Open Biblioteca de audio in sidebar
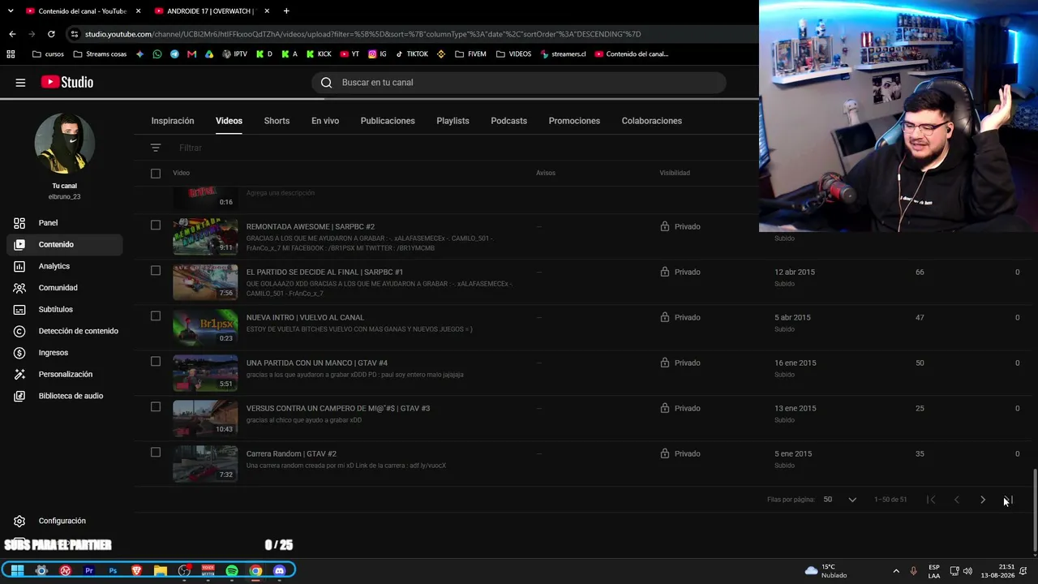 64,396
